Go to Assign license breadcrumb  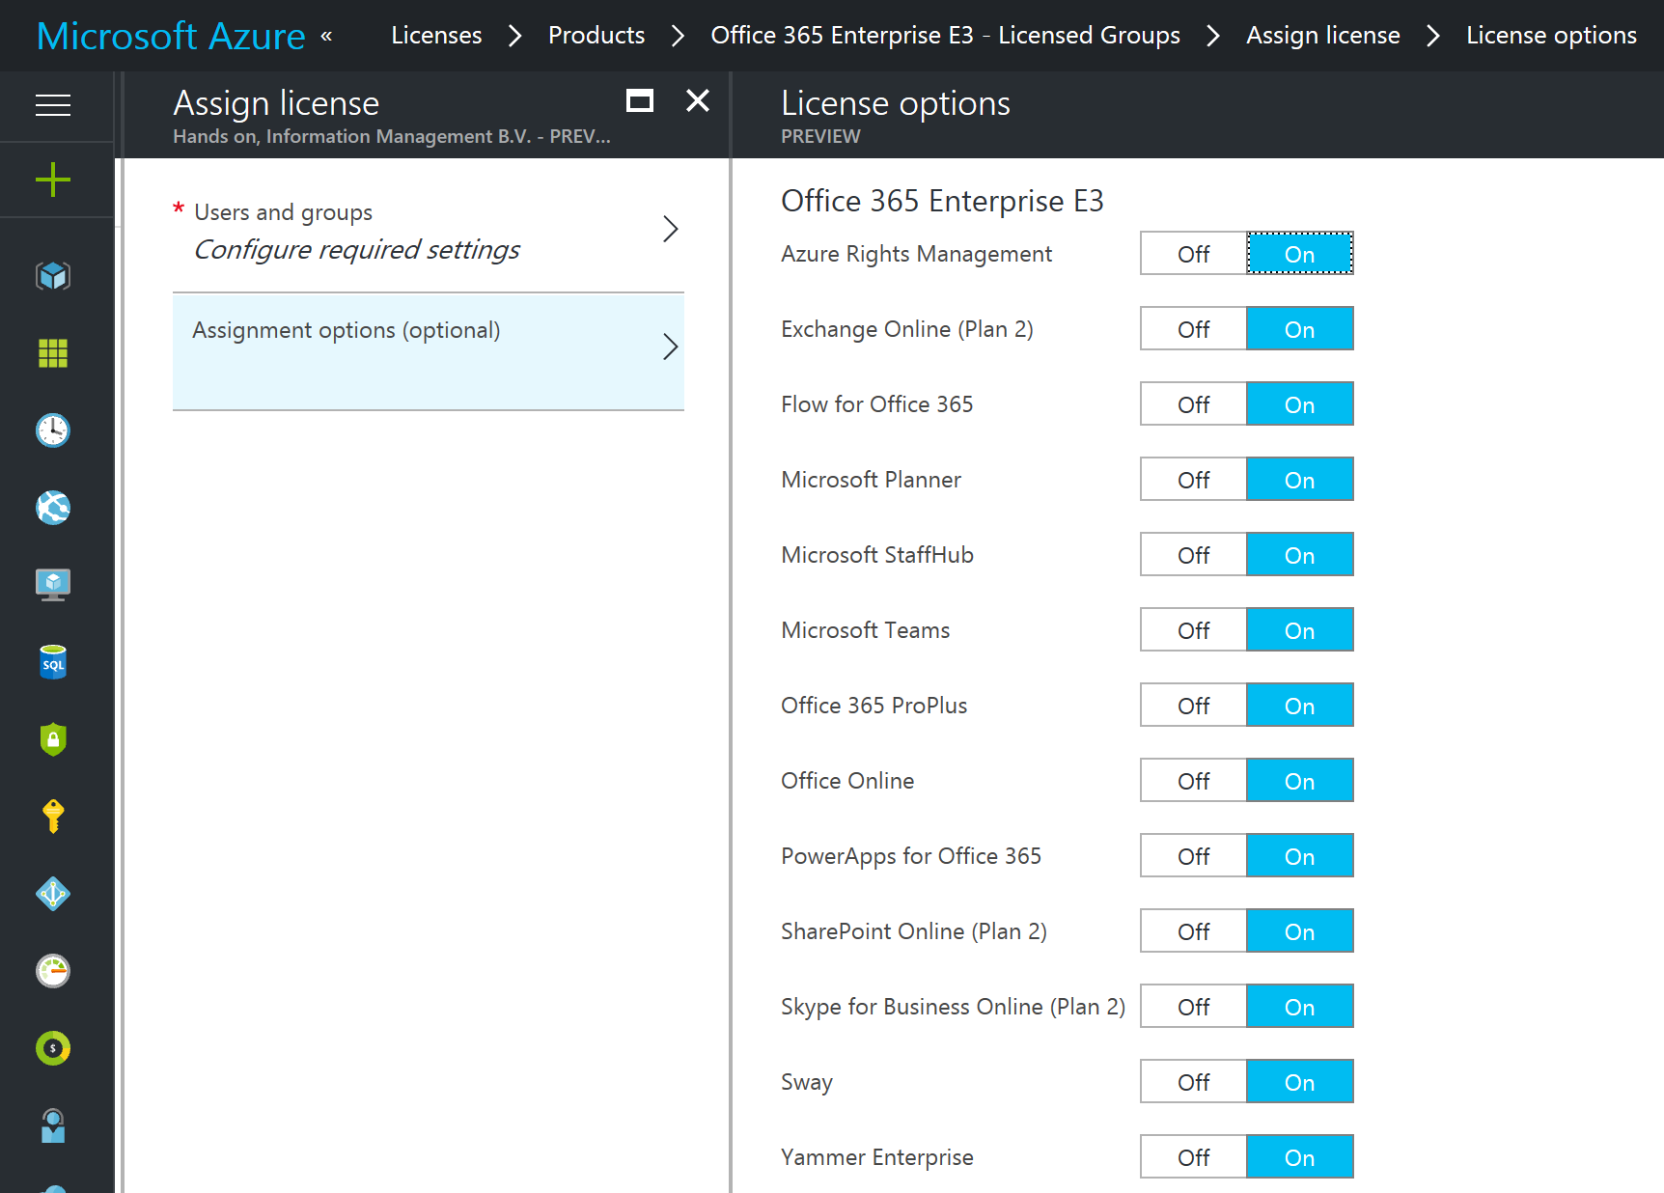tap(1323, 36)
